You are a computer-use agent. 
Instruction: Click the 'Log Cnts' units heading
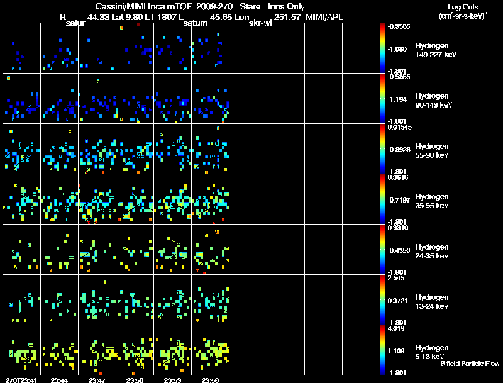tap(463, 7)
